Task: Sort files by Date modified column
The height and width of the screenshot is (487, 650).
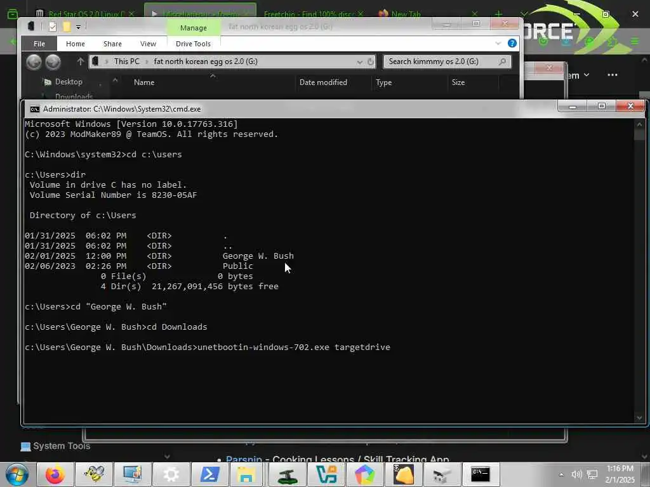Action: tap(323, 82)
